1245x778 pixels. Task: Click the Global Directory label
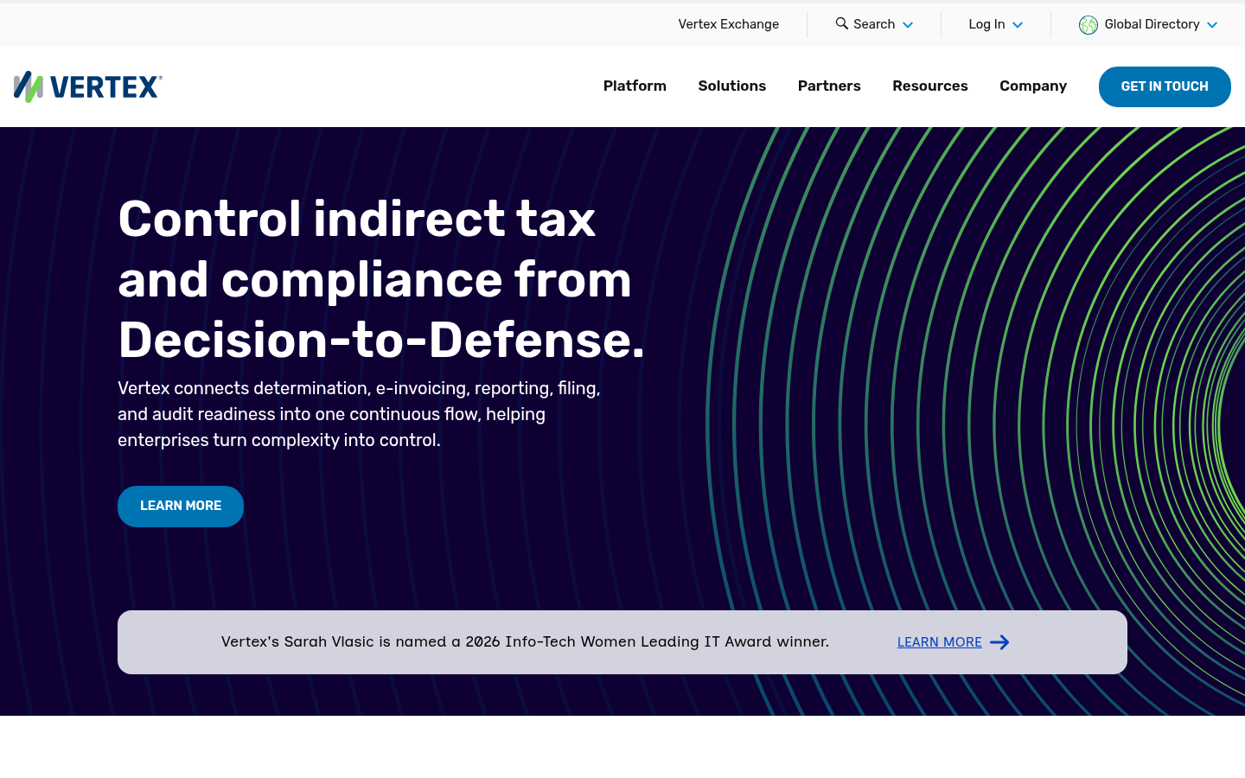click(1152, 24)
